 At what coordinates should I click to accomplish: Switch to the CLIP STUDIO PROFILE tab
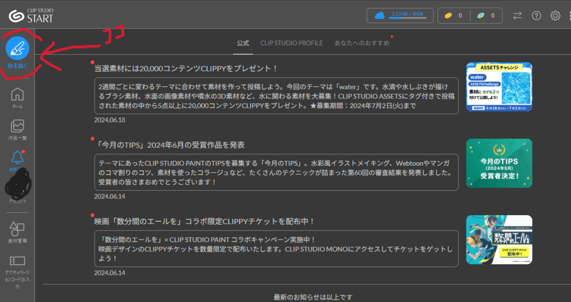coord(291,43)
